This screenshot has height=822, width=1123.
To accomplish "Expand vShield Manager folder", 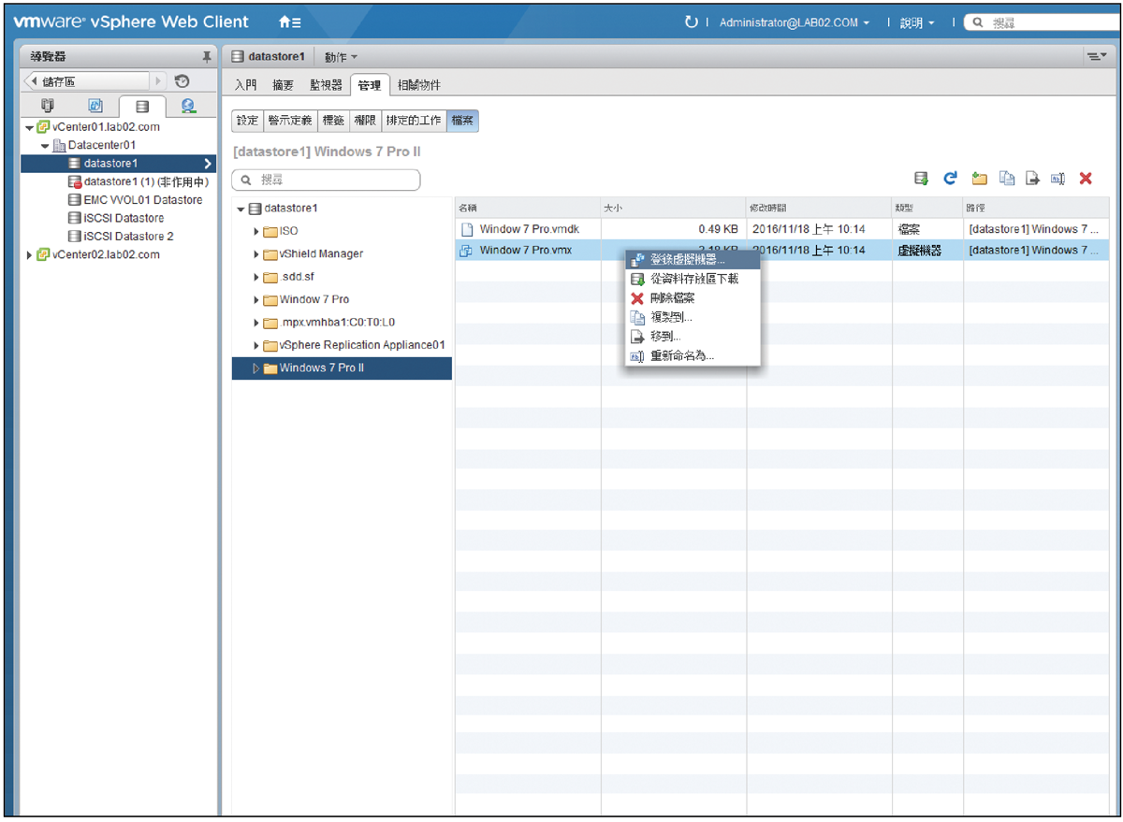I will tap(256, 253).
